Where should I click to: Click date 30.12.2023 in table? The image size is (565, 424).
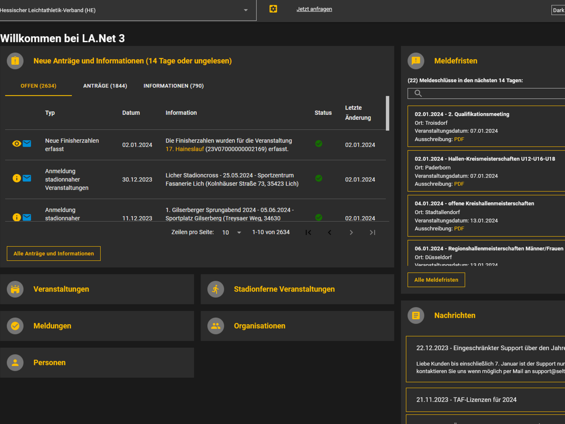[137, 179]
